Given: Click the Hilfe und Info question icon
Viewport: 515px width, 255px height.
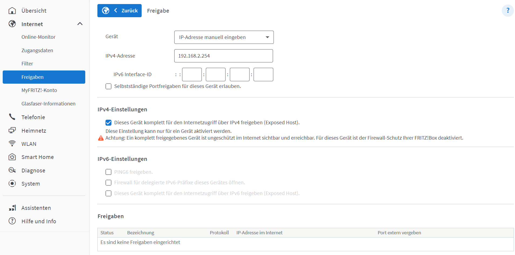Looking at the screenshot, I should click(x=12, y=221).
